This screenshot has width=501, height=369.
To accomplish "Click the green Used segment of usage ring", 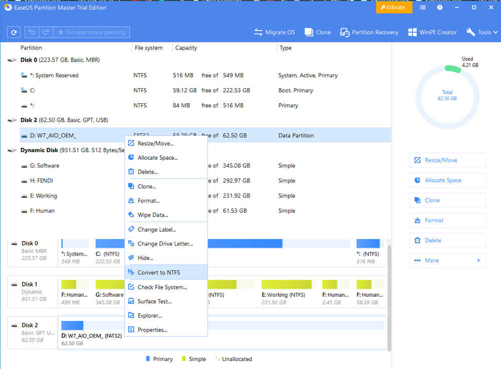I will (453, 68).
